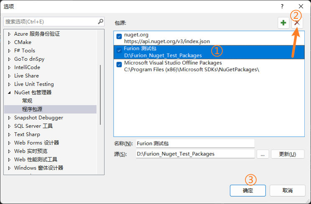Viewport: 311px width, 204px height.
Task: Click the search magnifier icon
Action: (101, 21)
